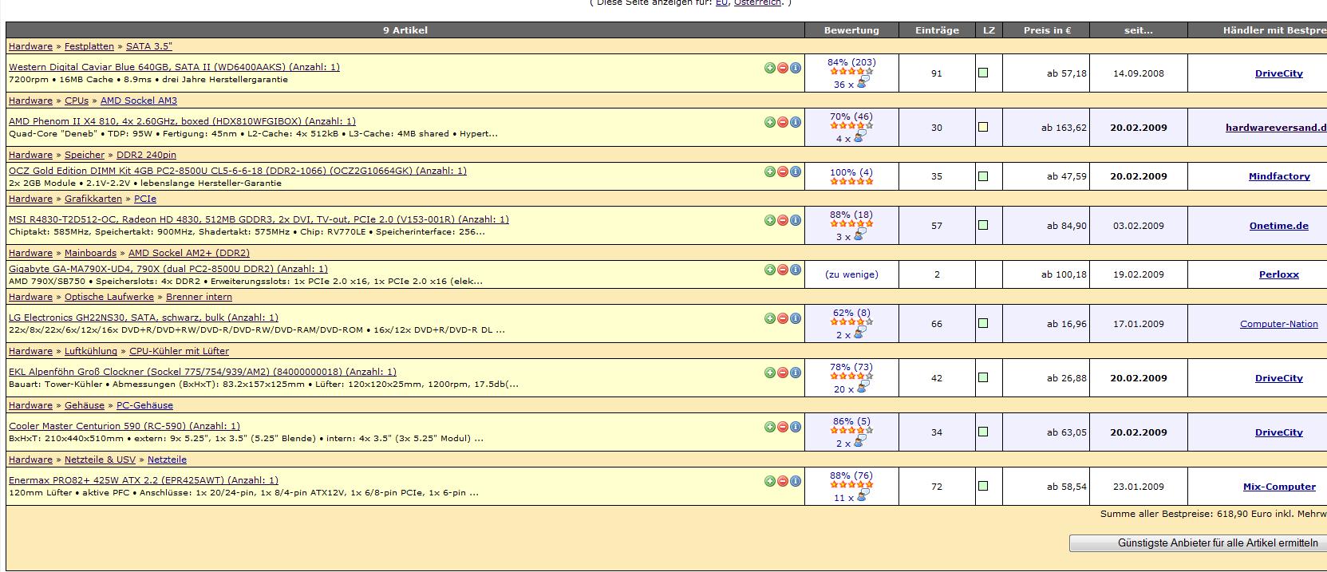Open info icon for Western Digital Caviar Blue
Screen dimensions: 1327x572
[x=796, y=68]
